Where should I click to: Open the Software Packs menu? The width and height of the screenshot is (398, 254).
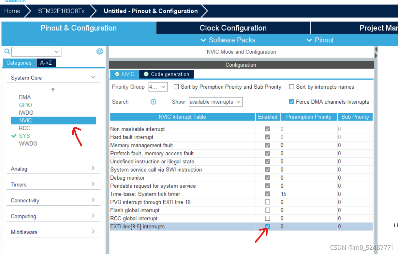[x=228, y=40]
